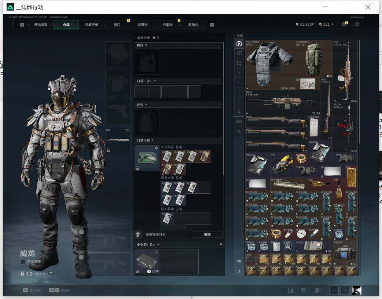382x299 pixels.
Task: Click the 航天基地 keycard item
Action: click(167, 218)
